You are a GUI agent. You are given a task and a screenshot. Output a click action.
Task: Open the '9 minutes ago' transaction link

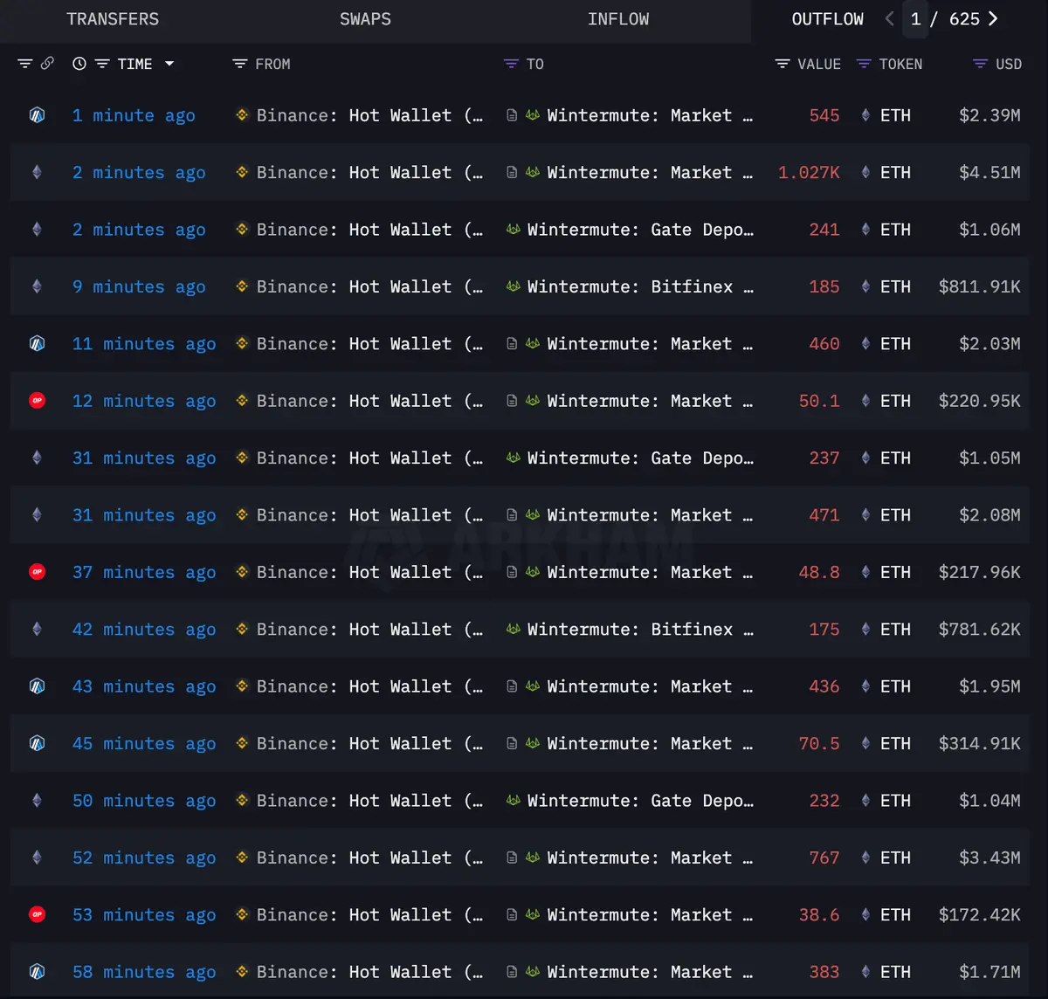click(x=139, y=286)
